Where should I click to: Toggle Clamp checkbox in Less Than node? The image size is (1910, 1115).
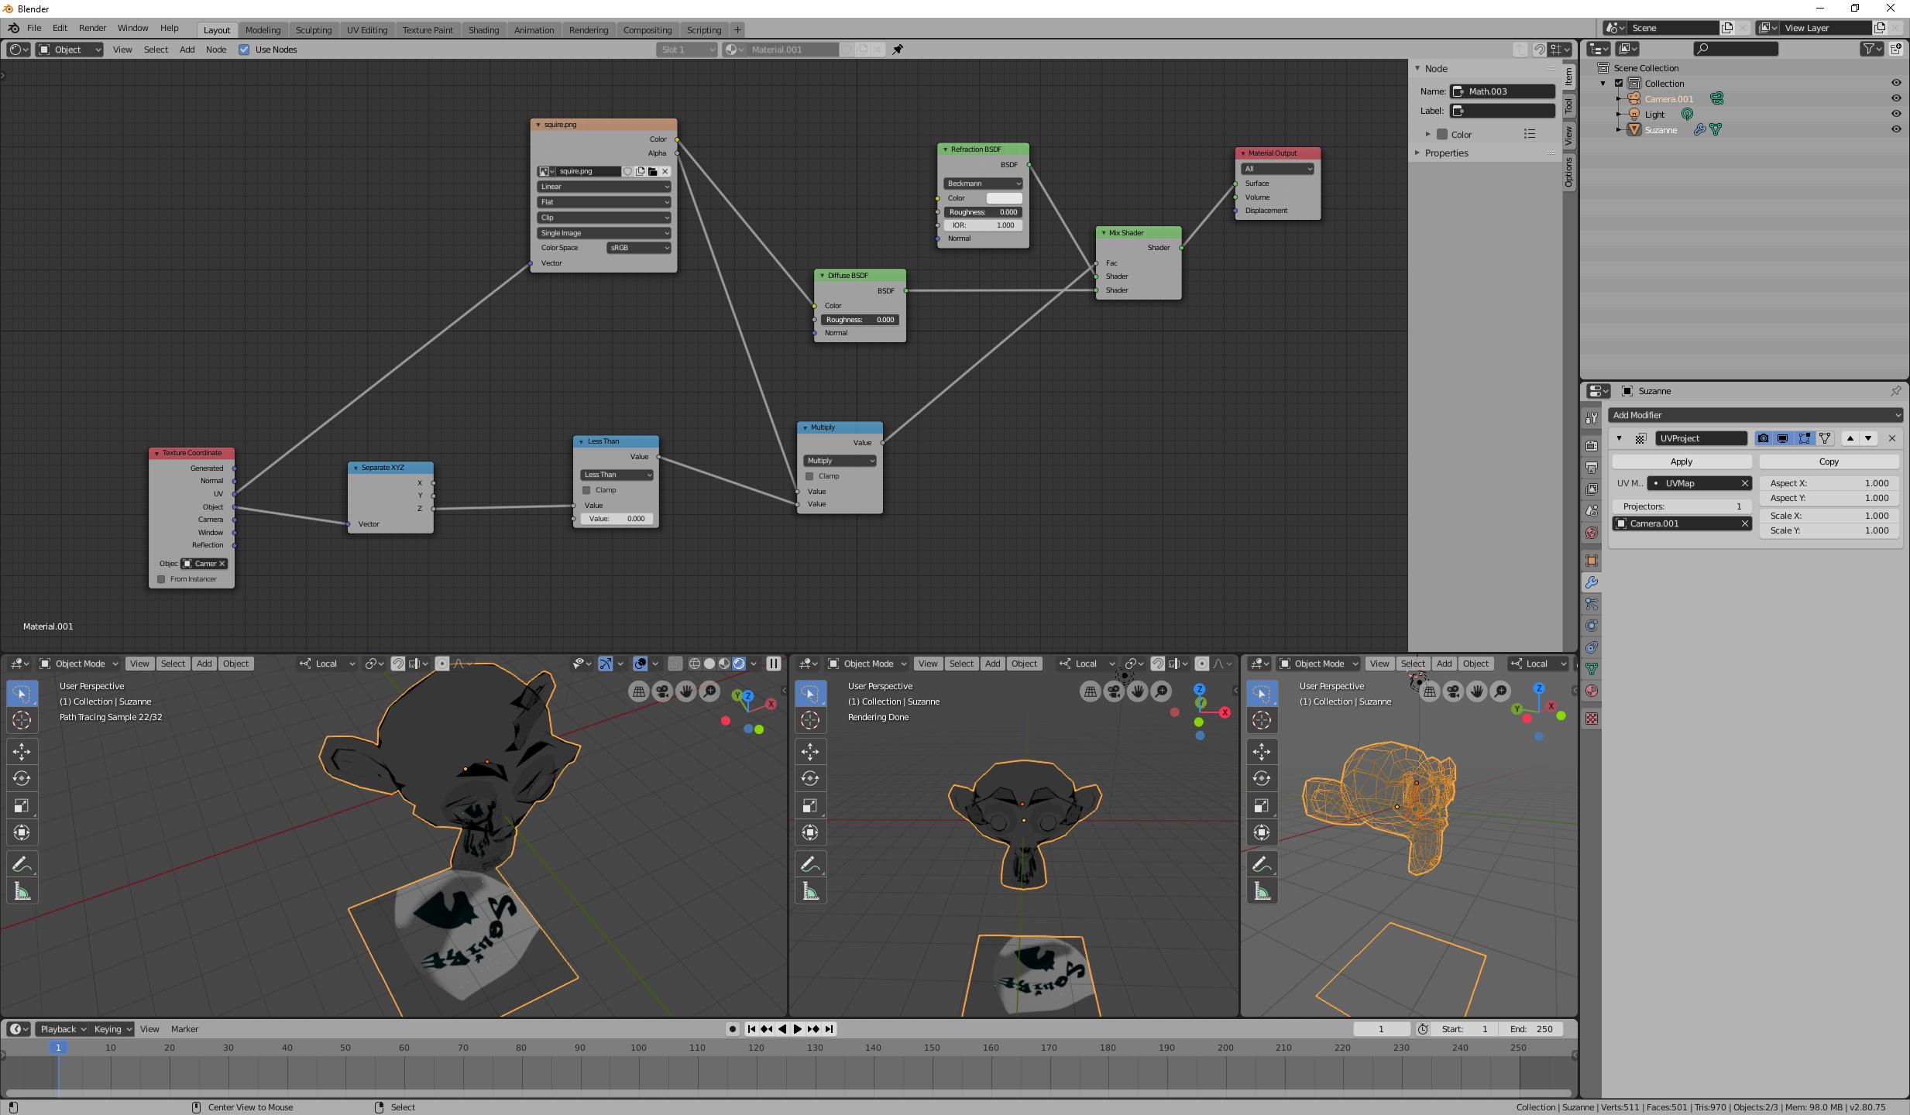tap(586, 490)
